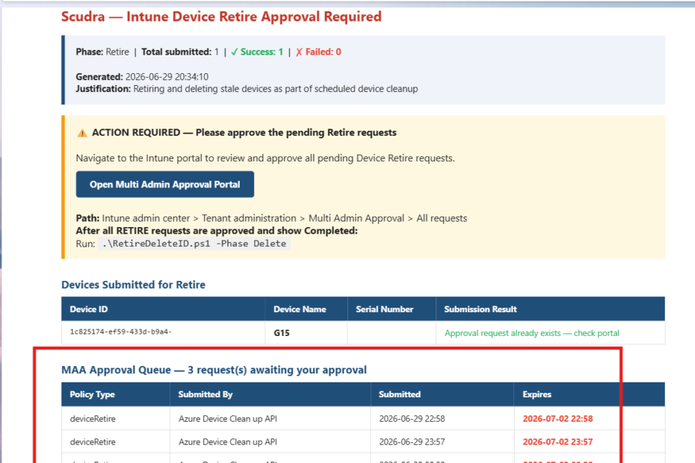Image resolution: width=695 pixels, height=463 pixels.
Task: Select the 'Phase: Retire' text
Action: pyautogui.click(x=102, y=52)
